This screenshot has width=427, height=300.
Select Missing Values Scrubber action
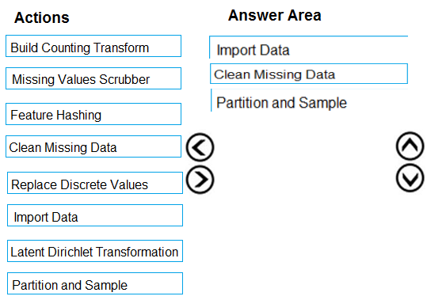[93, 78]
